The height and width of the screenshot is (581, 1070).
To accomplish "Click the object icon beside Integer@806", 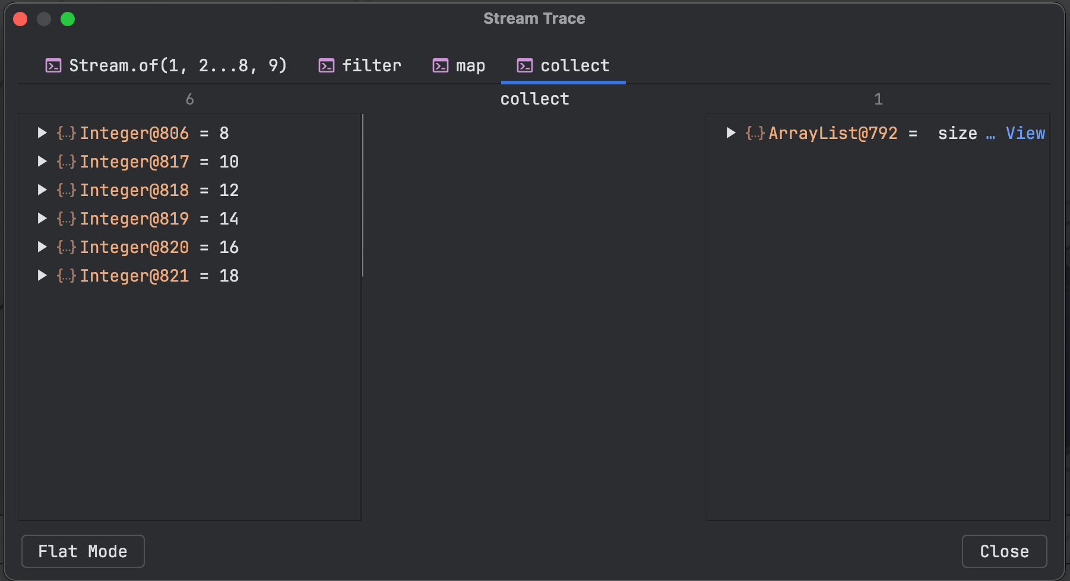I will point(66,133).
